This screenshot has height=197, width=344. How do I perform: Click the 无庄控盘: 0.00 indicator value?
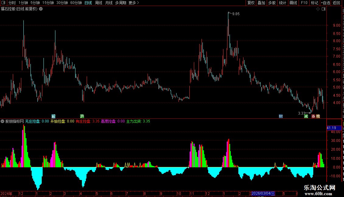tap(37, 121)
